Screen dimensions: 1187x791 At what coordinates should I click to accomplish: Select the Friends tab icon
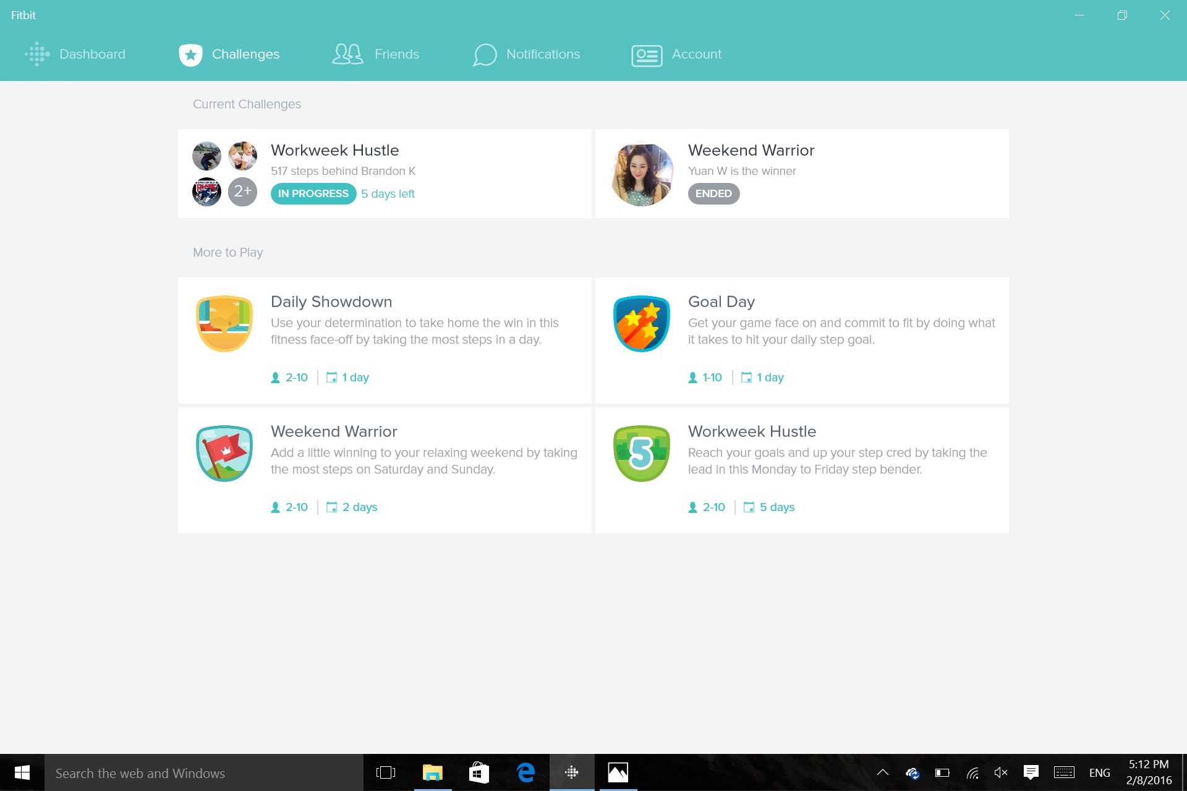pos(347,54)
